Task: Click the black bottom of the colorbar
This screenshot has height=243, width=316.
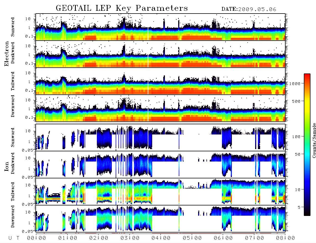Action: pos(307,214)
